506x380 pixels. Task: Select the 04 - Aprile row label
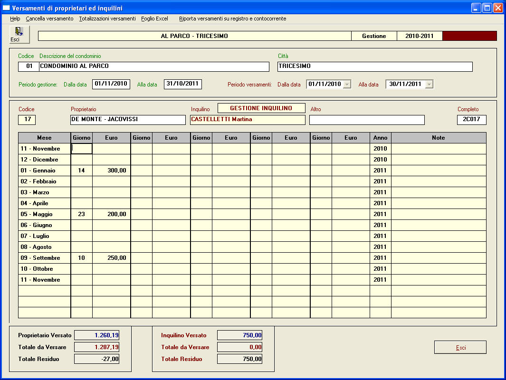[x=45, y=204]
